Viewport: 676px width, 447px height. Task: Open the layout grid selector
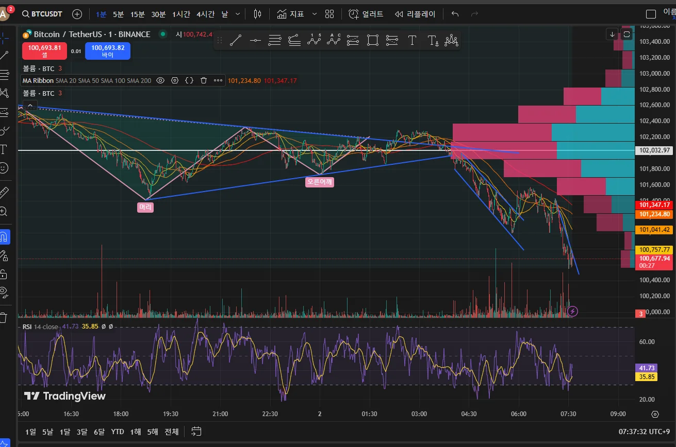click(330, 14)
